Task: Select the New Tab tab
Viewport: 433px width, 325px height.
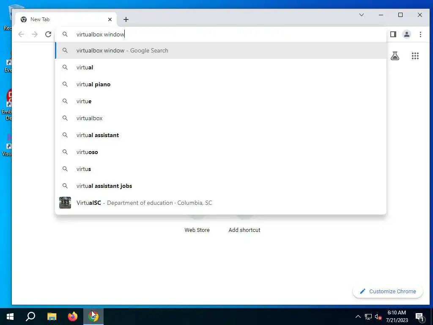Action: [66, 19]
